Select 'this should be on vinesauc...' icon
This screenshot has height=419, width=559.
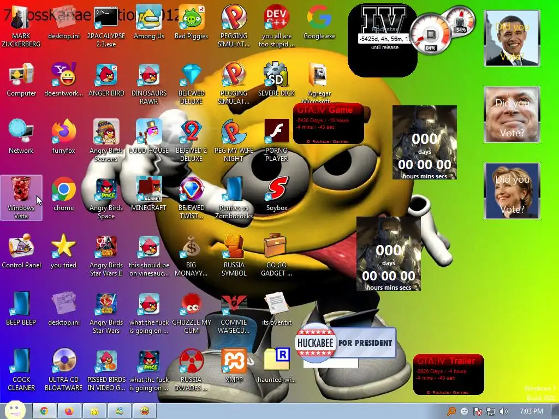tap(149, 255)
